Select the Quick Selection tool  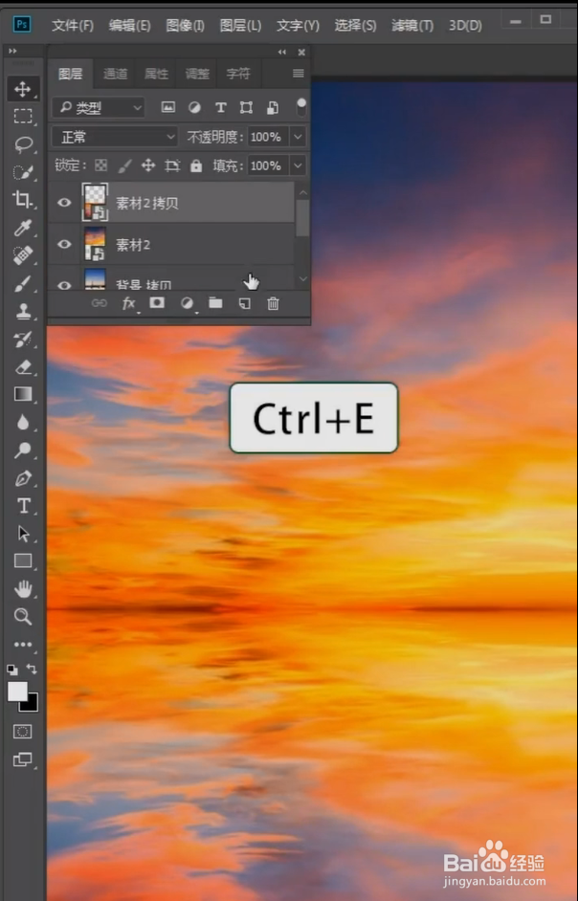point(23,172)
